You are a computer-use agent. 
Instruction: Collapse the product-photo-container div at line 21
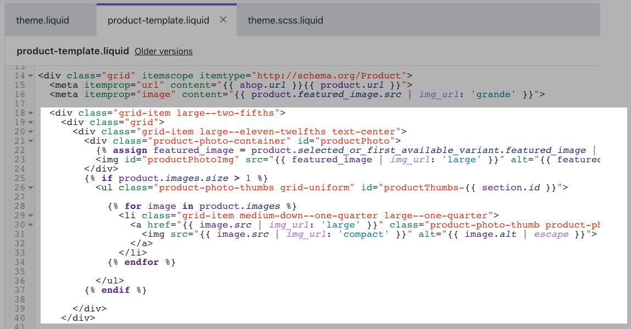(x=30, y=141)
